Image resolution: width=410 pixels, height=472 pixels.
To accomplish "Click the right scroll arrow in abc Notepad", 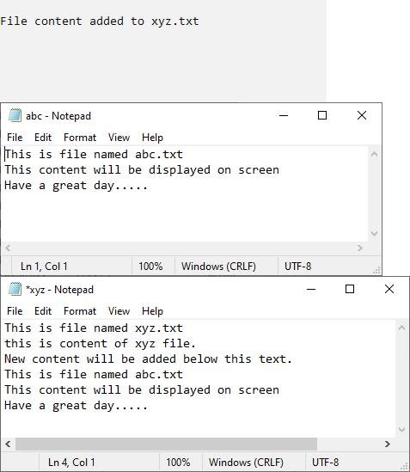I will pos(360,248).
